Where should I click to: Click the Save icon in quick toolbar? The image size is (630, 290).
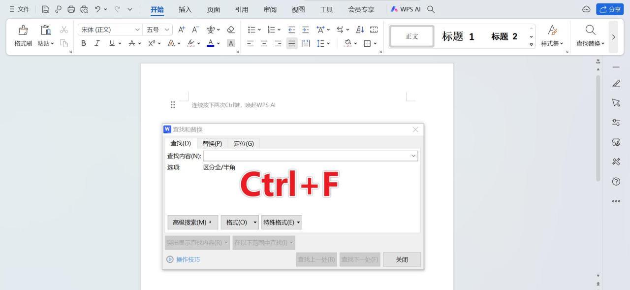point(46,9)
